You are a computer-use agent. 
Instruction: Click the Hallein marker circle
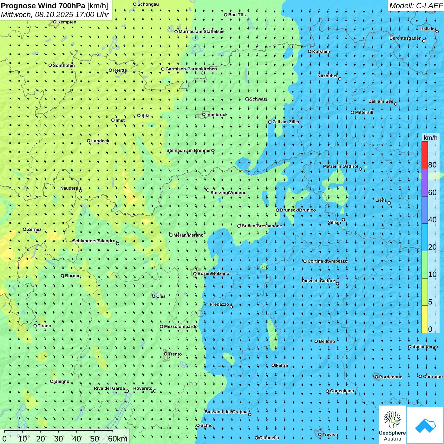(437, 31)
